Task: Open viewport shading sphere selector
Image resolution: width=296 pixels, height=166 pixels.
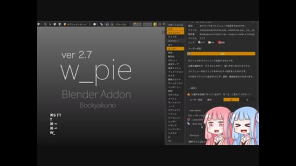Action: [x=95, y=24]
